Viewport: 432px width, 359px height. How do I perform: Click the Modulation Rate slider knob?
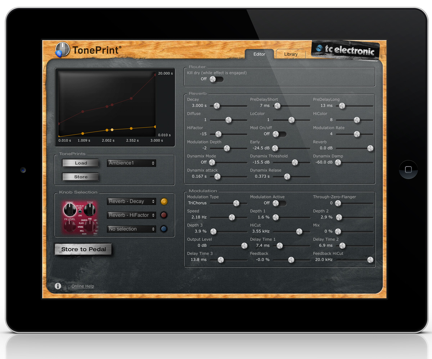pyautogui.click(x=357, y=134)
